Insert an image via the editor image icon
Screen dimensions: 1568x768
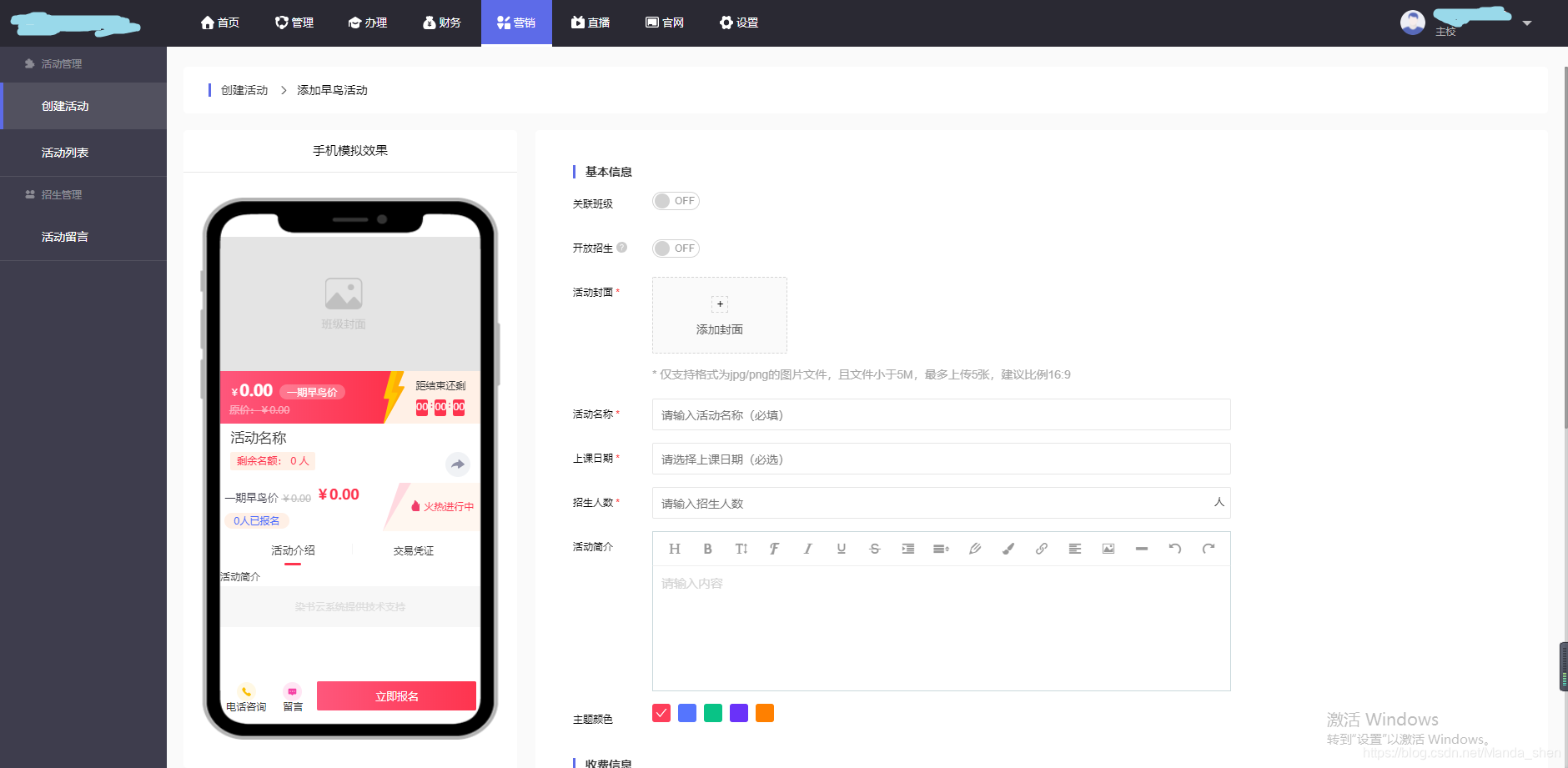(x=1108, y=548)
